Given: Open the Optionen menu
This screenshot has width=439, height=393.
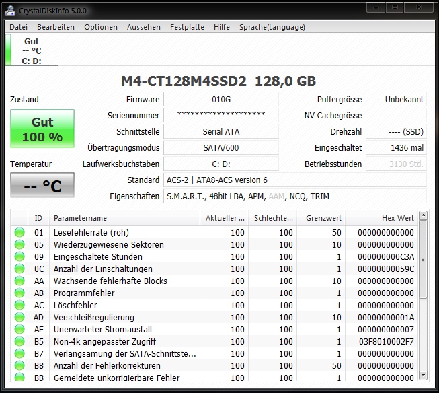Looking at the screenshot, I should [101, 27].
